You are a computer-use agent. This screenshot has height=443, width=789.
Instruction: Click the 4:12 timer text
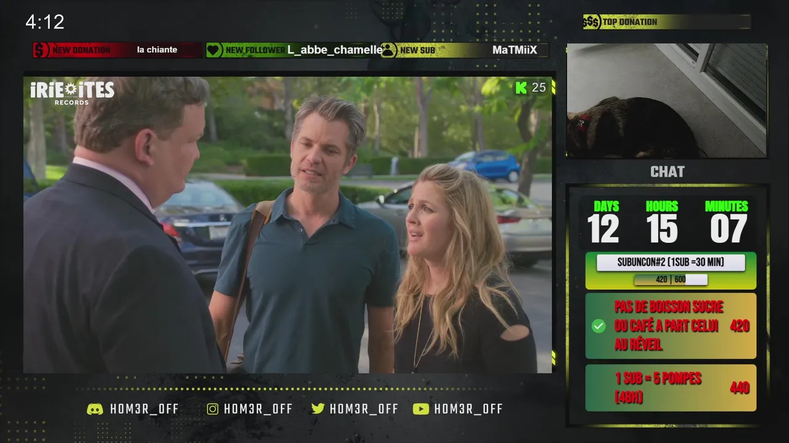45,22
